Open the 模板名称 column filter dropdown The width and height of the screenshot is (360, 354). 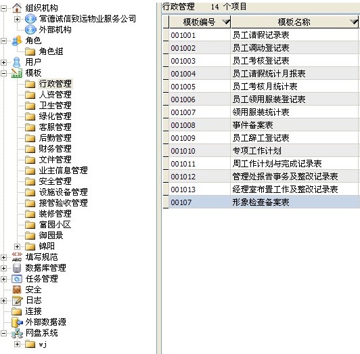354,22
